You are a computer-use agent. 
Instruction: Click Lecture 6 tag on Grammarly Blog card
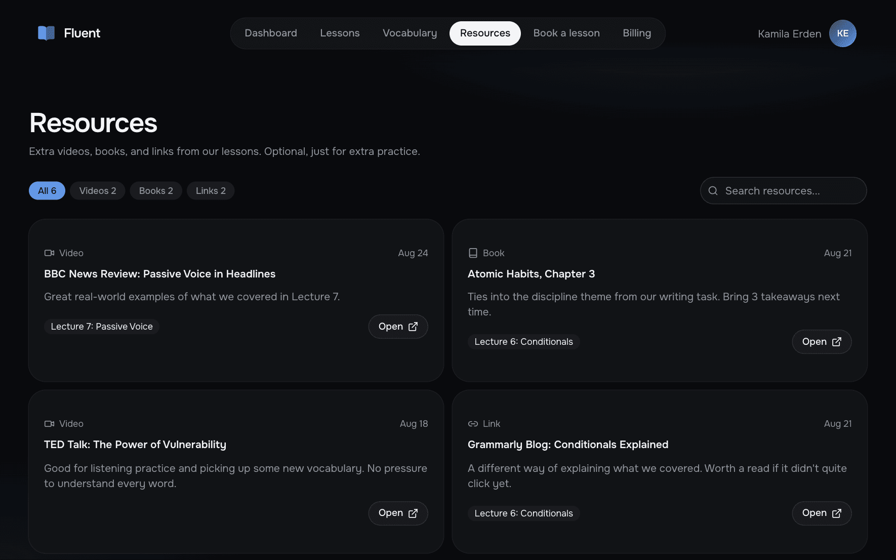[x=523, y=513]
